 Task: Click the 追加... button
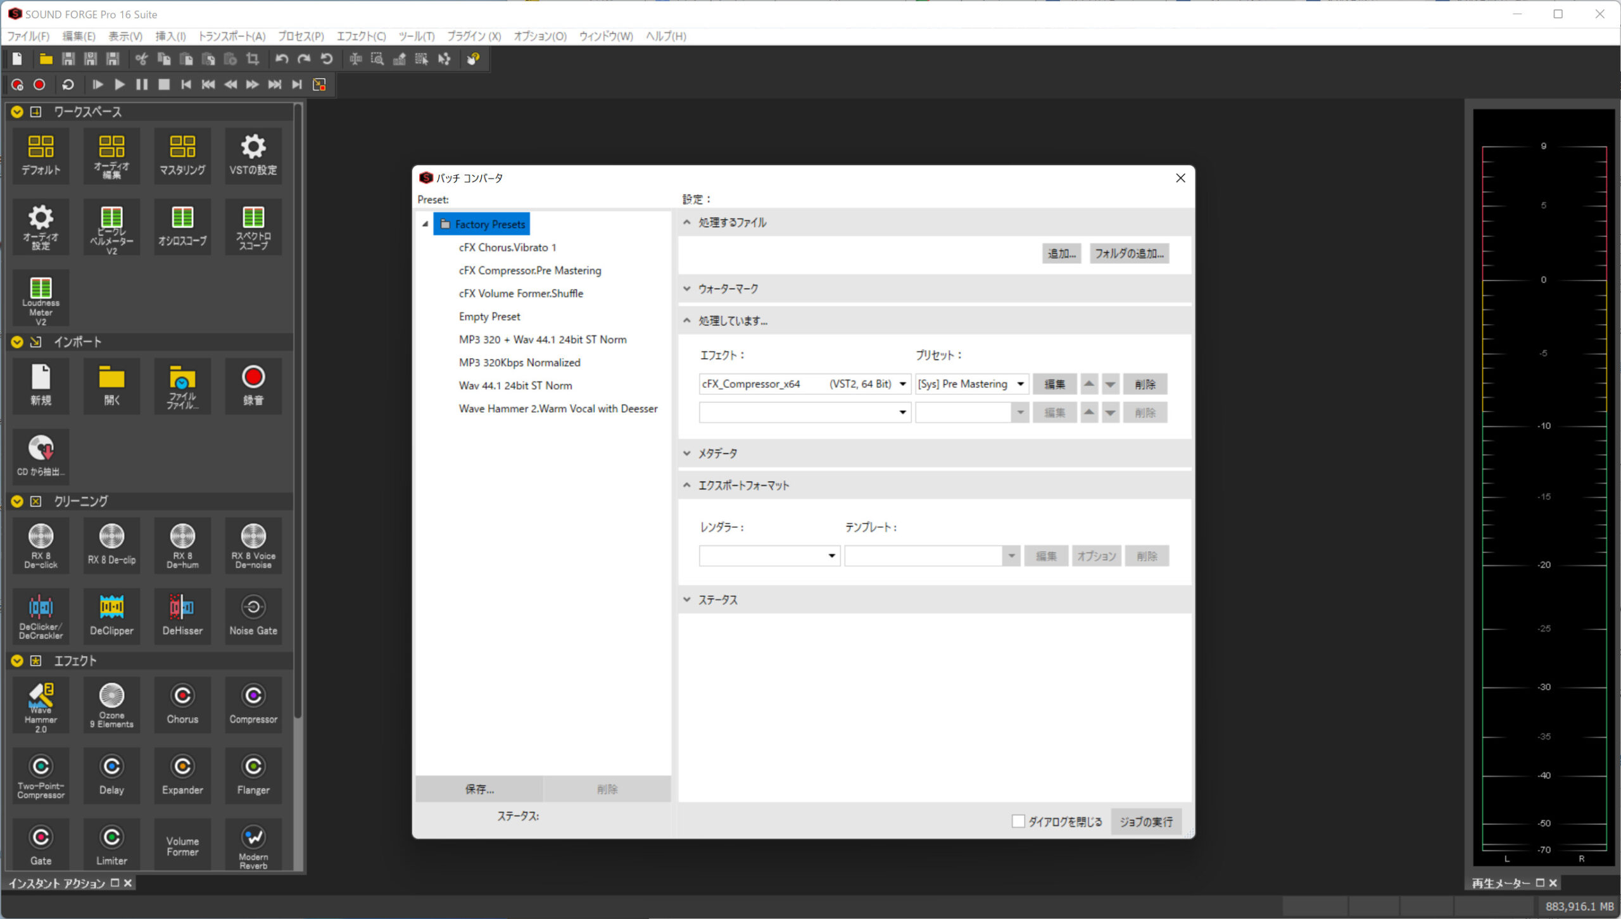pyautogui.click(x=1061, y=253)
